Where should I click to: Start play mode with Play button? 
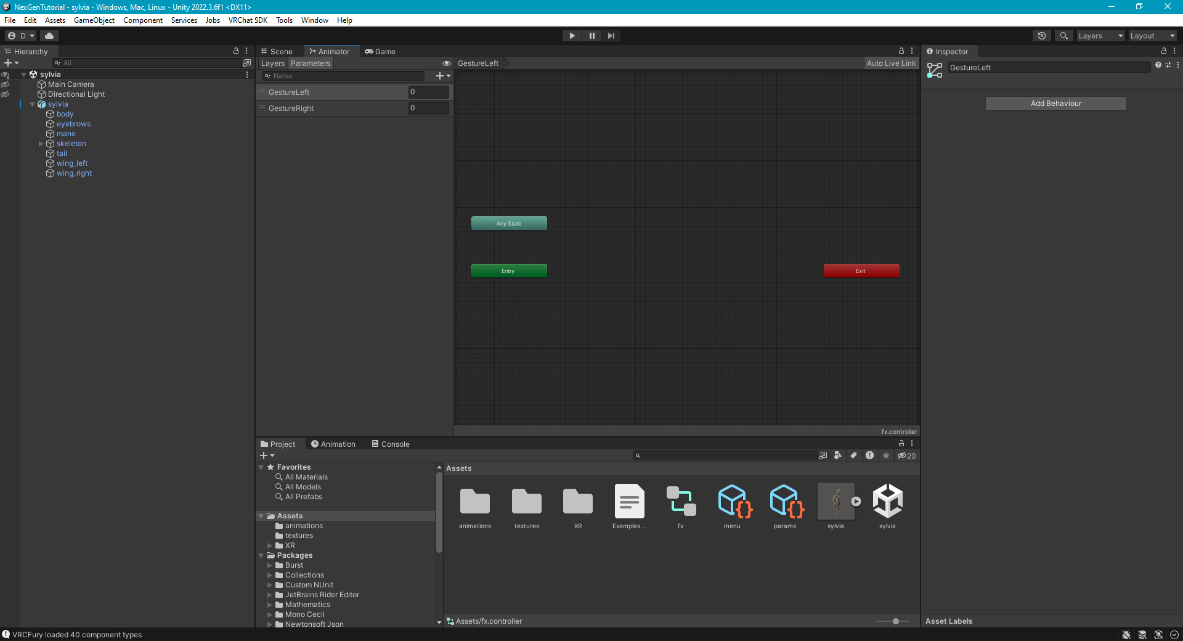click(572, 36)
